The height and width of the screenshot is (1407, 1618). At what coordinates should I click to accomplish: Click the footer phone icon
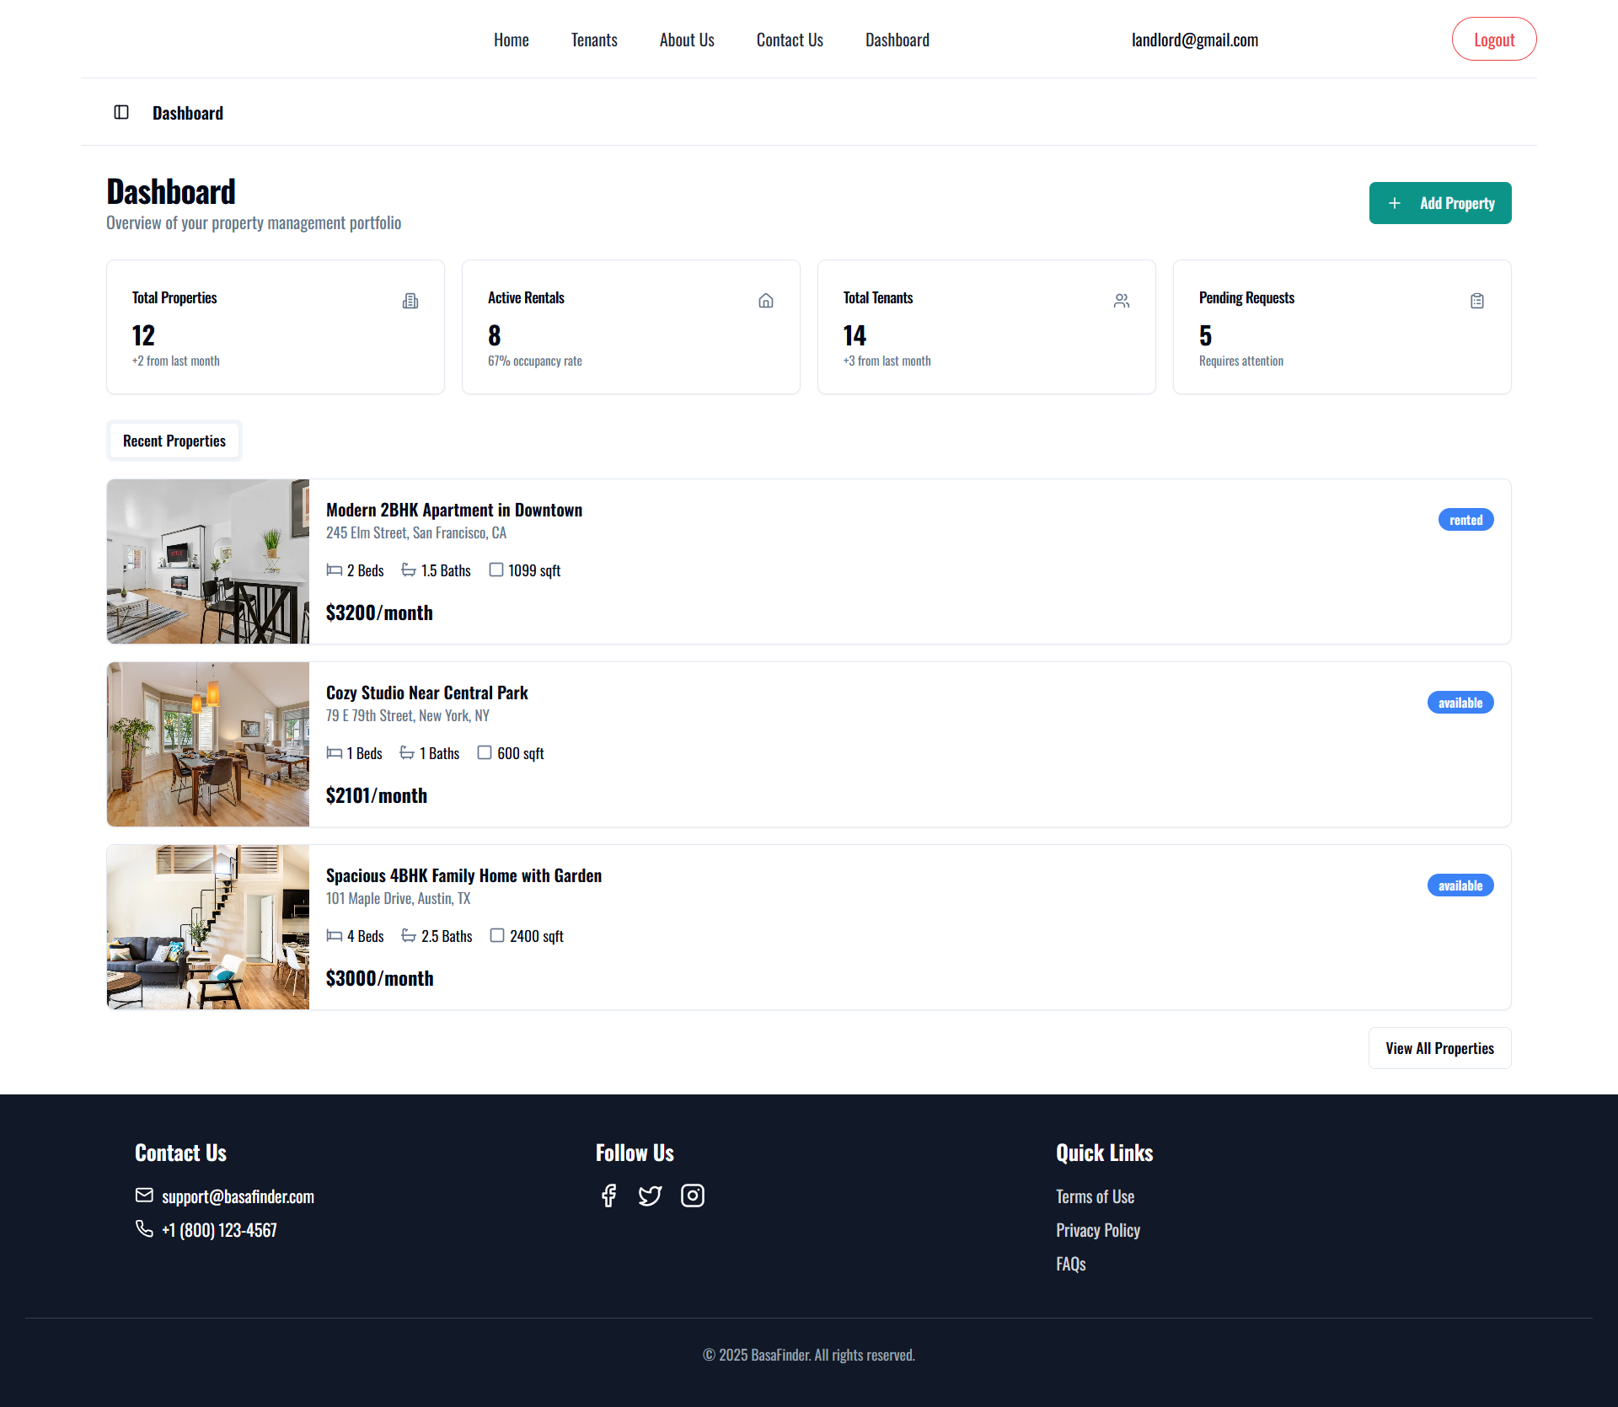[x=144, y=1229]
